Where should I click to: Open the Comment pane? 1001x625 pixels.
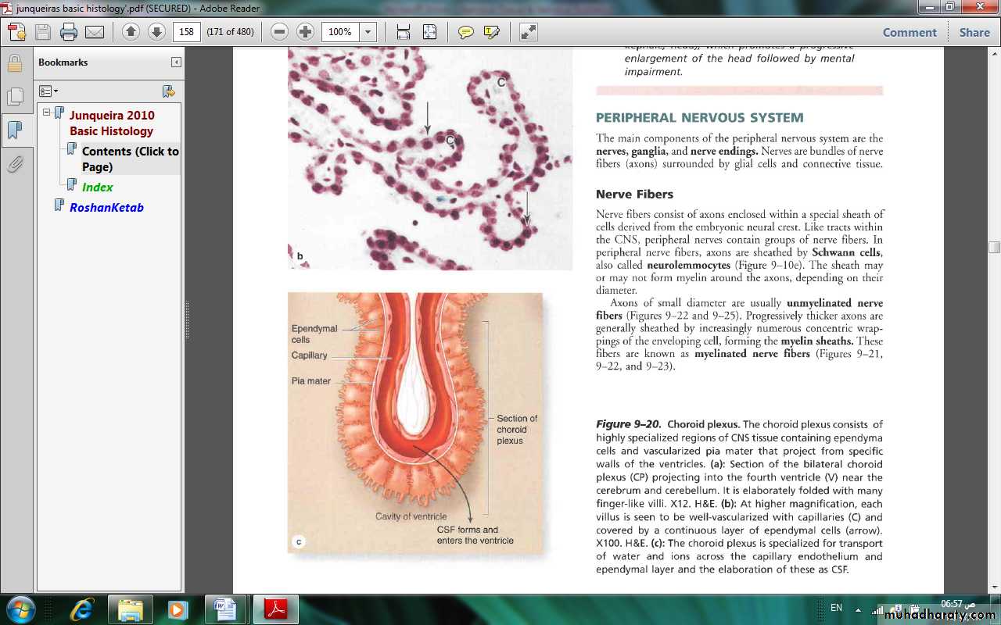coord(909,32)
